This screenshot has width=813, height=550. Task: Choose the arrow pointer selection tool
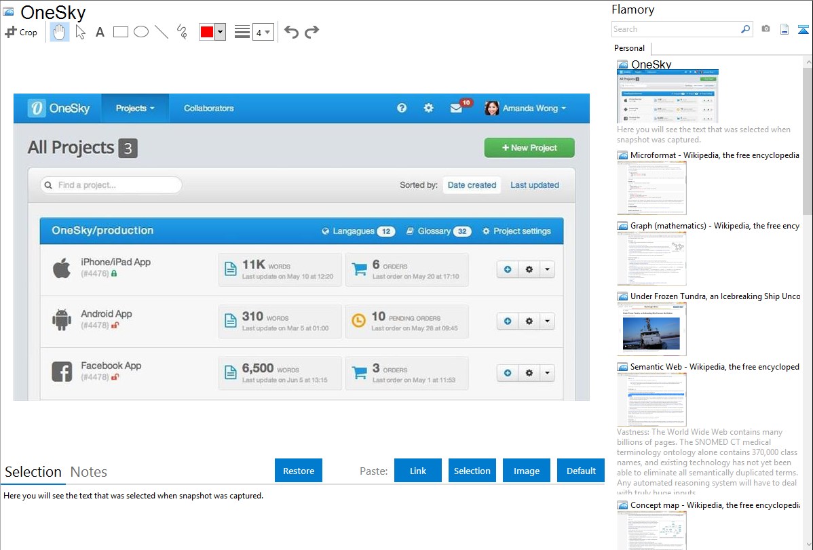coord(80,32)
